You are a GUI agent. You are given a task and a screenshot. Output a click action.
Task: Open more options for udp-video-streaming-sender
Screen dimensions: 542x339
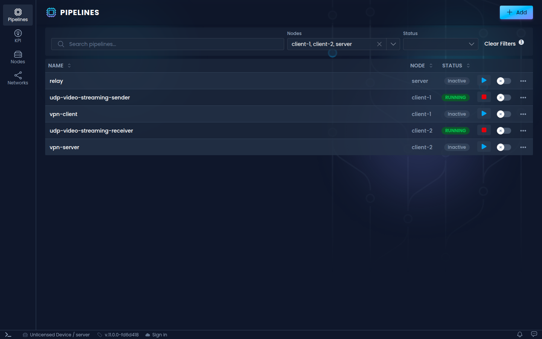tap(523, 98)
